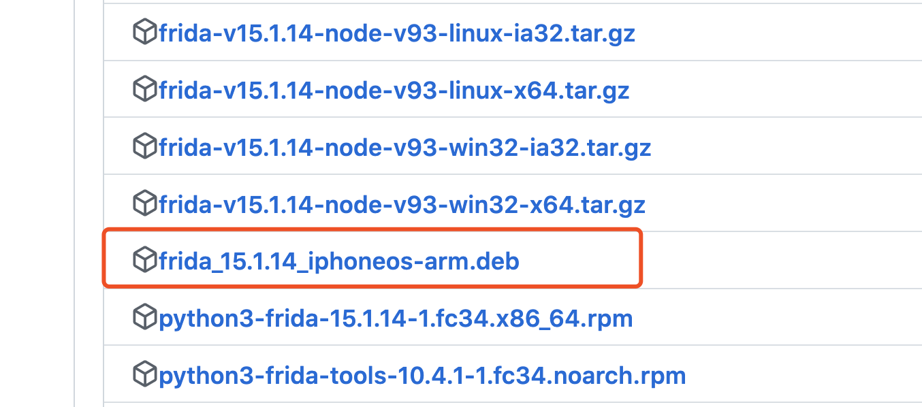Click package icon beside win32-ia32 tar.gz asset
922x407 pixels.
pyautogui.click(x=144, y=146)
